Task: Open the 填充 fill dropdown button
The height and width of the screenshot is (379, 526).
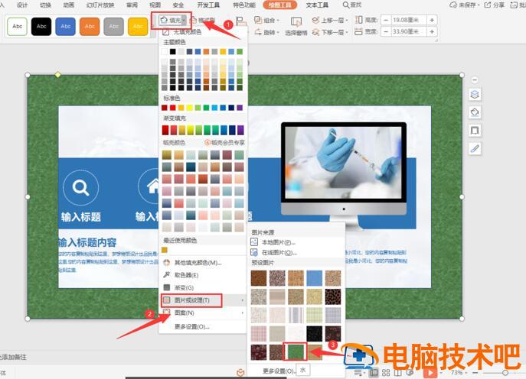Action: pos(172,21)
